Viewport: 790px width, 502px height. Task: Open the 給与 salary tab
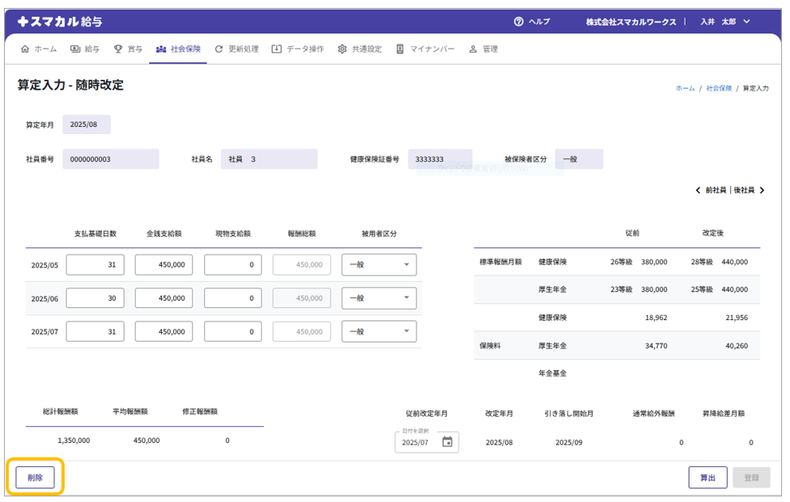(85, 49)
